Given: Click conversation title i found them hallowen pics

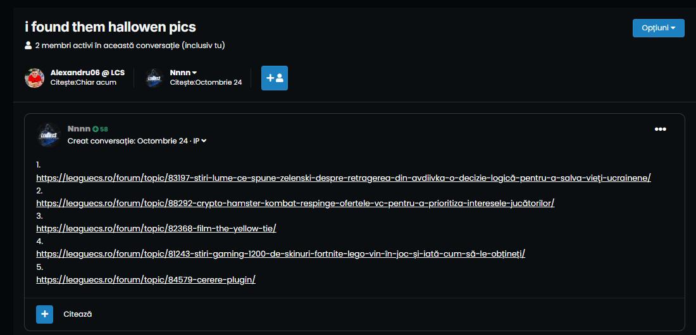Looking at the screenshot, I should click(x=110, y=27).
